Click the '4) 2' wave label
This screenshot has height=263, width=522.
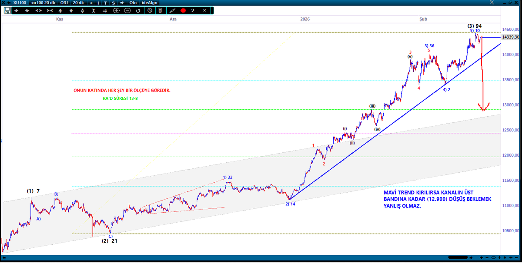click(x=447, y=90)
